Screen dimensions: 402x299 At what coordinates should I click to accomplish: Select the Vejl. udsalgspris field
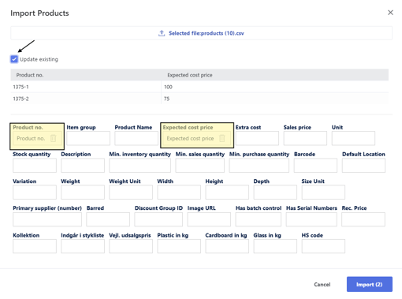[131, 246]
